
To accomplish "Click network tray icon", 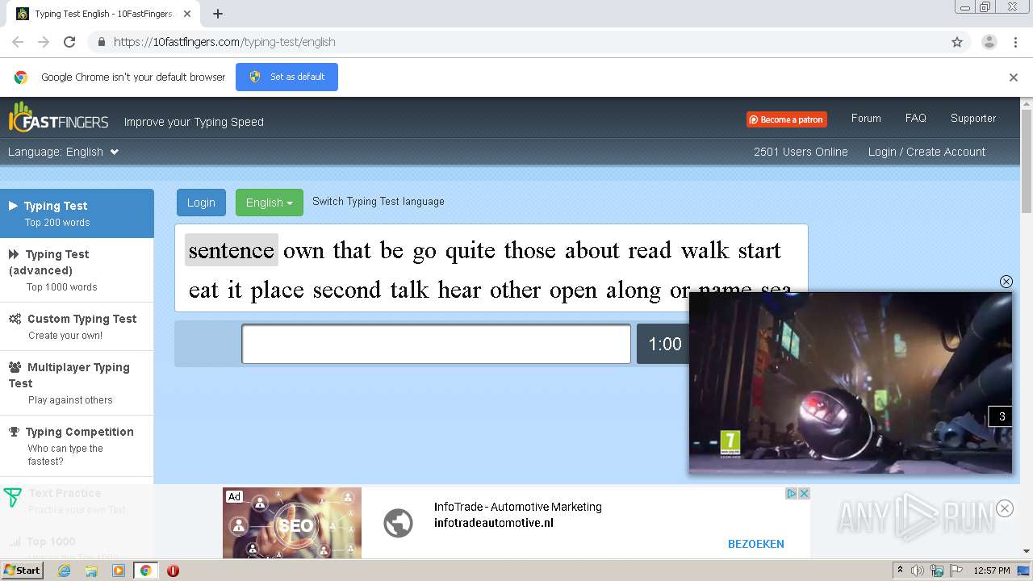I will tap(937, 571).
